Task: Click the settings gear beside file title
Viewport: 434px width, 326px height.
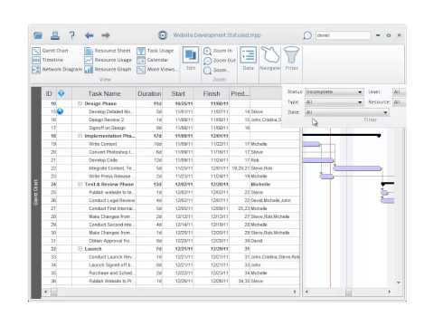Action: pos(163,35)
